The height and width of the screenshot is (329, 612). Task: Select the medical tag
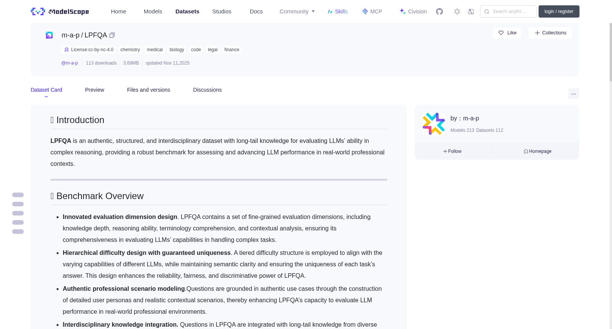tap(155, 50)
